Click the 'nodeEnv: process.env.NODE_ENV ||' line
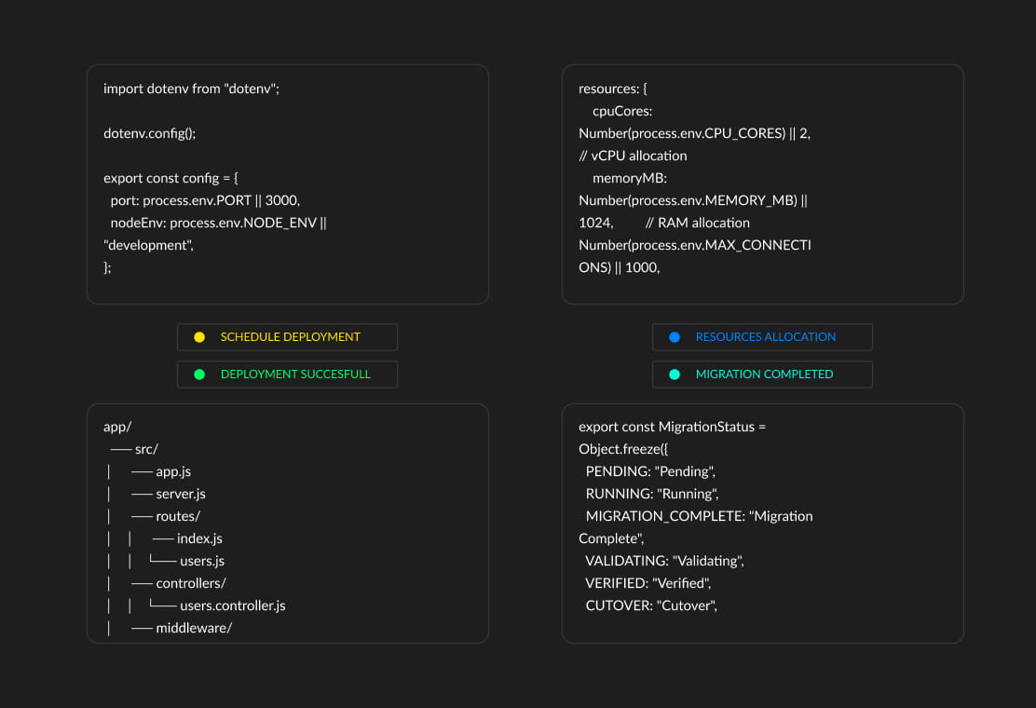 [x=219, y=224]
